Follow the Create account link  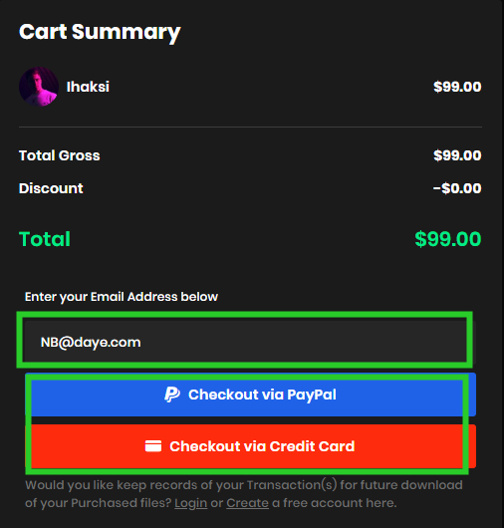click(247, 503)
